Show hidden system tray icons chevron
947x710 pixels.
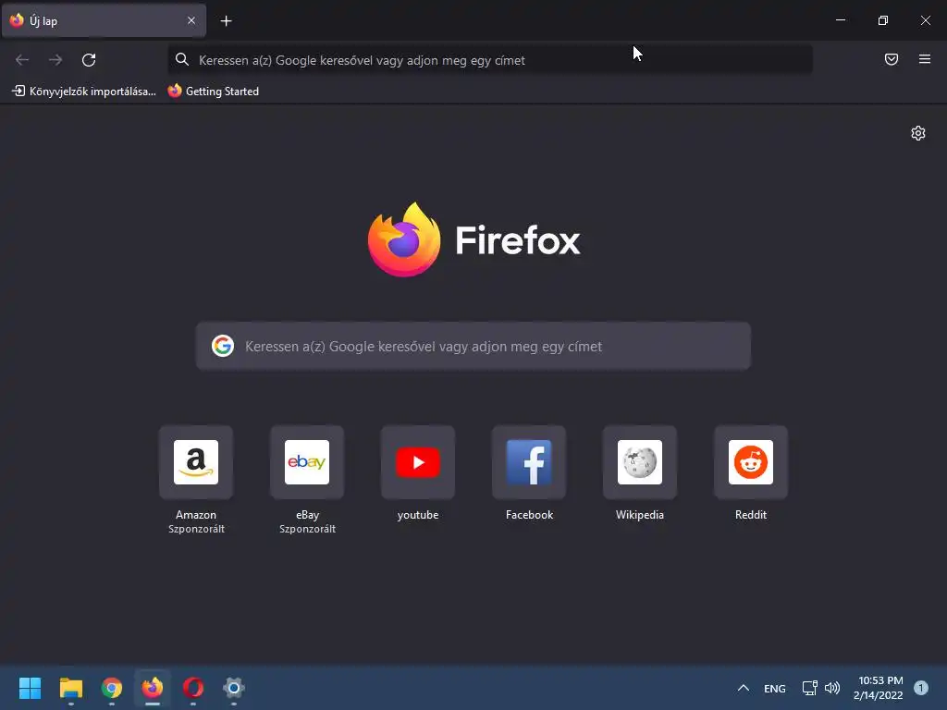744,688
